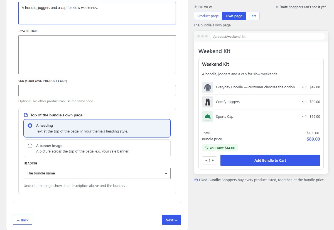The height and width of the screenshot is (230, 334).
Task: Click into the Description text area
Action: tap(97, 55)
